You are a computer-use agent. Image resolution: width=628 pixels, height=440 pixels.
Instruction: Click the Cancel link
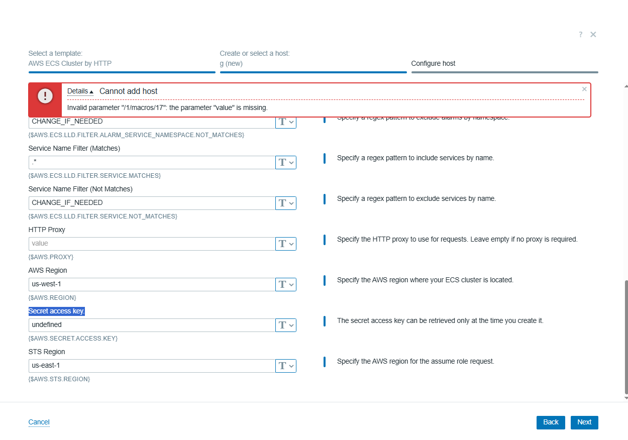[39, 422]
